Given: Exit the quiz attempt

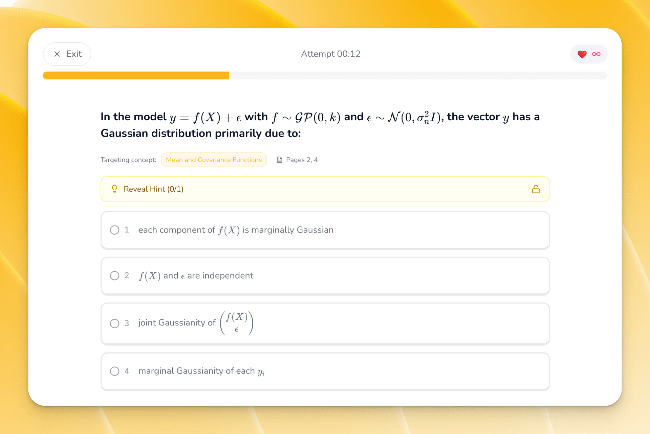Looking at the screenshot, I should tap(67, 54).
